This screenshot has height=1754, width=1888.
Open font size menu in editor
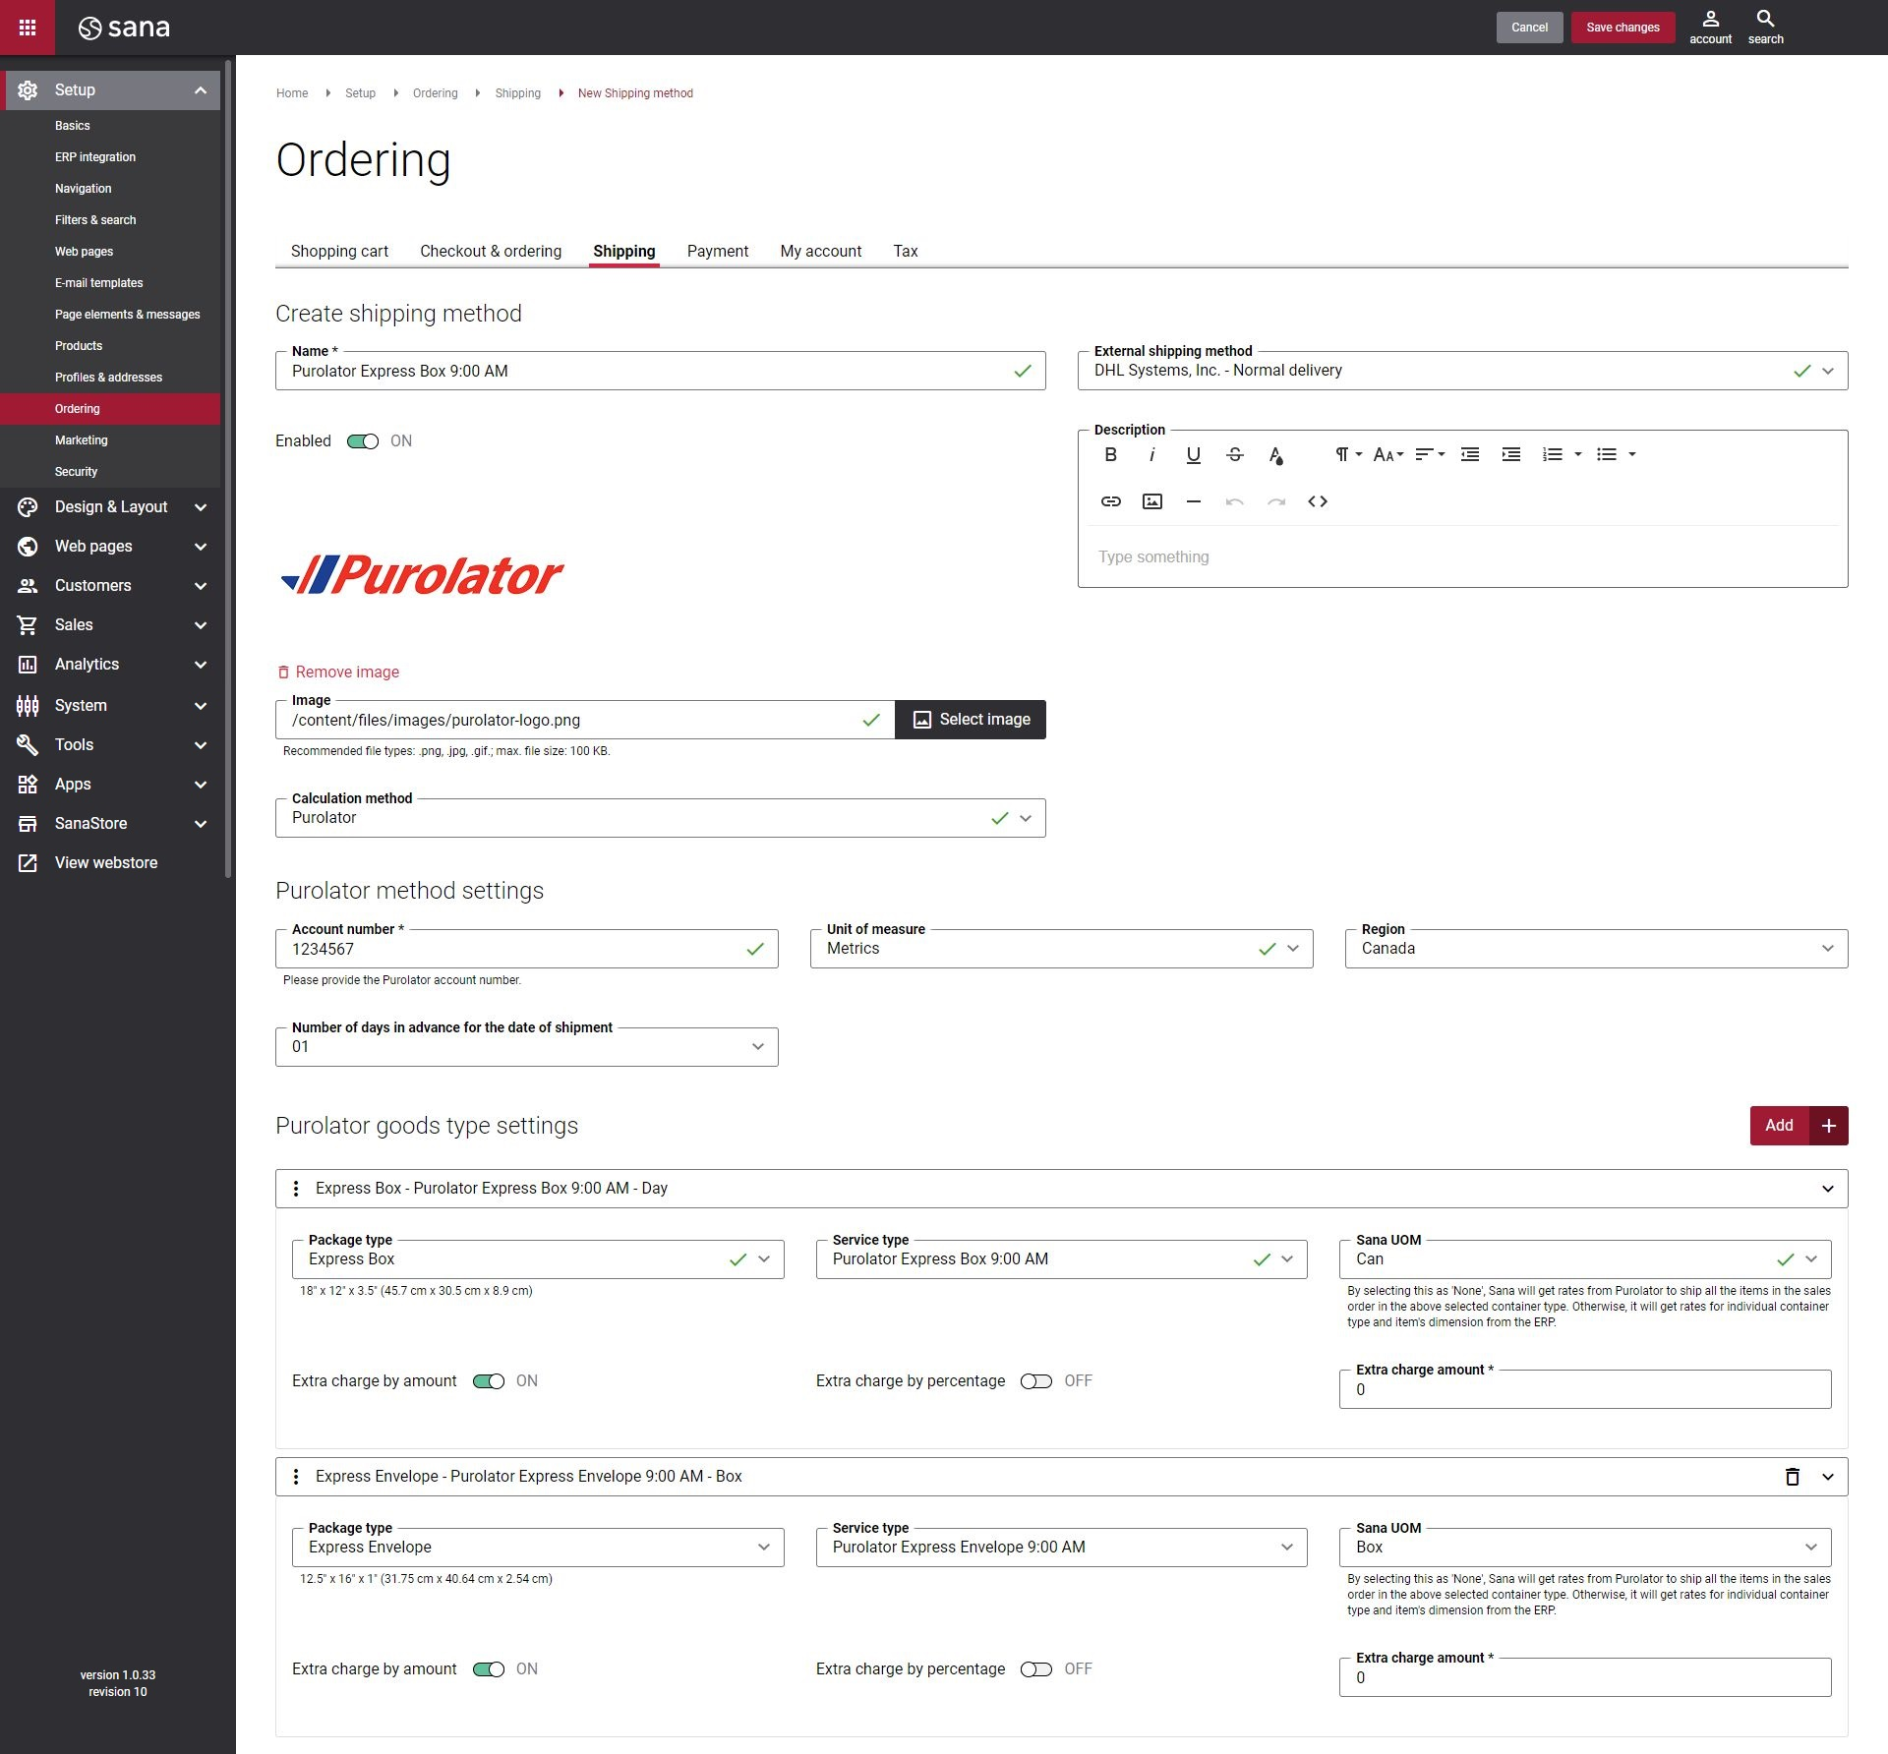[x=1387, y=454]
